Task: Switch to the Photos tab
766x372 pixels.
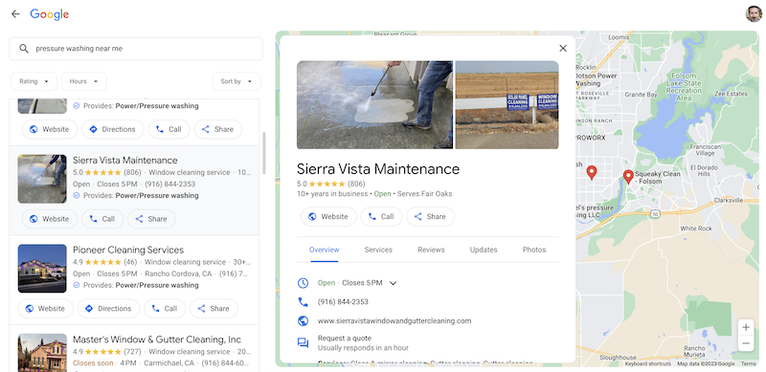Action: click(534, 250)
